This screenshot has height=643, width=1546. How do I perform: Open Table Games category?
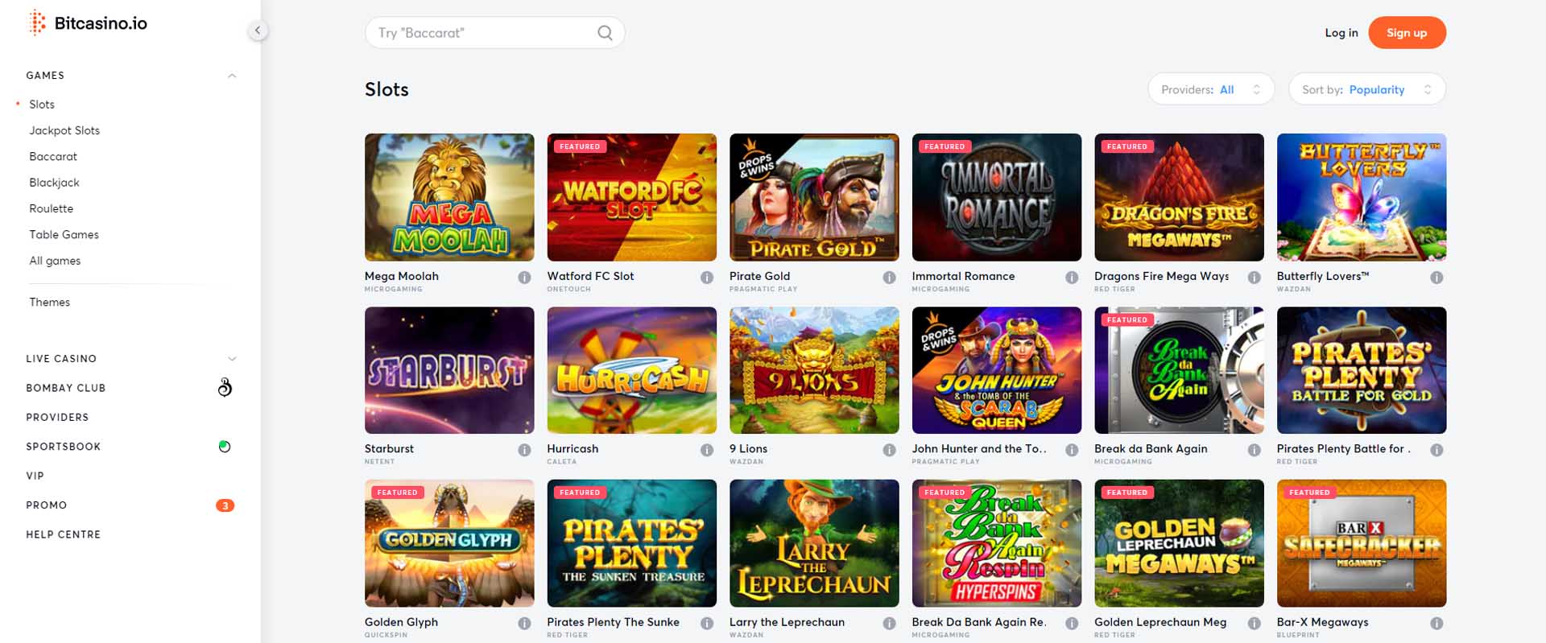(x=64, y=235)
